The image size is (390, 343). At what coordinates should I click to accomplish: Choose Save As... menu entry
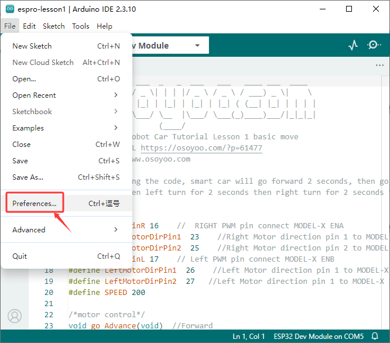pyautogui.click(x=66, y=177)
